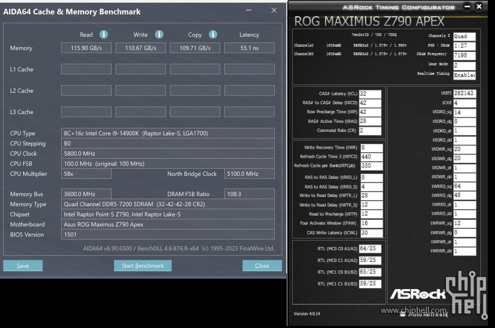Click the Refresh Cycle per Bank (tRFCpb) field
Image resolution: width=495 pixels, height=328 pixels.
(x=372, y=166)
